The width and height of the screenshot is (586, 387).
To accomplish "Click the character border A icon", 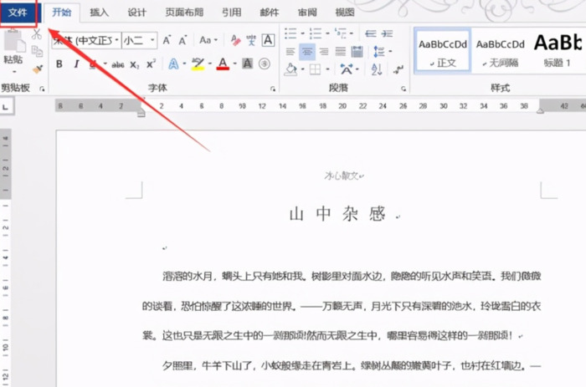I will tap(268, 40).
